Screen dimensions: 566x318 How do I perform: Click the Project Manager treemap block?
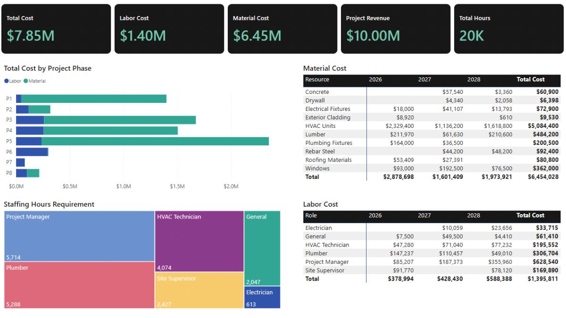(78, 236)
